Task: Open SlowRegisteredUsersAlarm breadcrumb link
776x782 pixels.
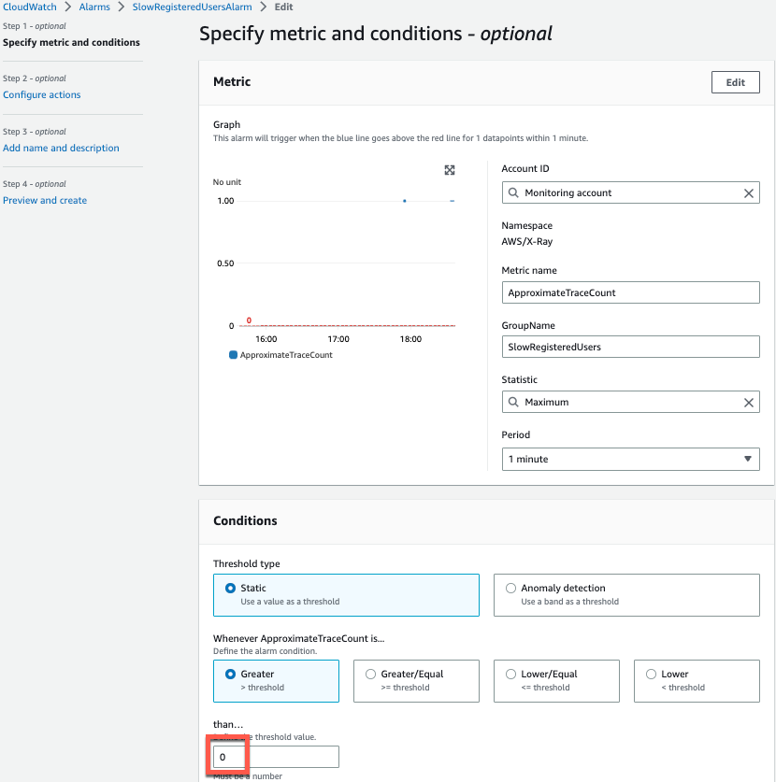Action: (192, 7)
